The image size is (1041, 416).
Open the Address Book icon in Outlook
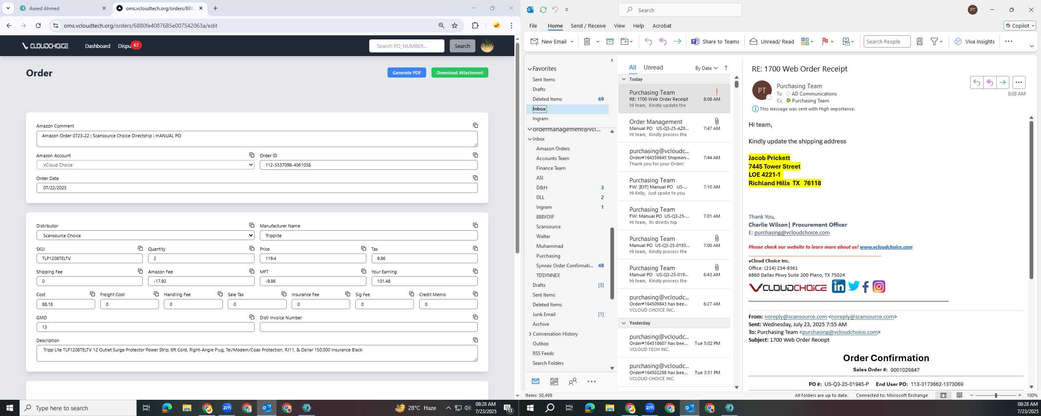click(x=919, y=41)
